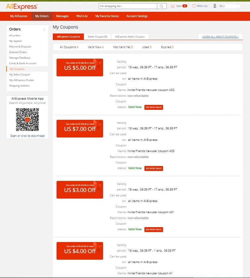Viewport: 250px width, 278px height.
Task: Click See More Deals for coupon A33
Action: point(154,168)
